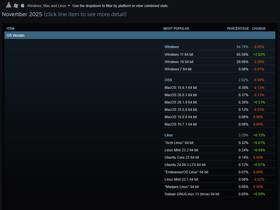Select the "Manjaro Linux" 64 bit row
The height and width of the screenshot is (210, 280).
(219, 187)
